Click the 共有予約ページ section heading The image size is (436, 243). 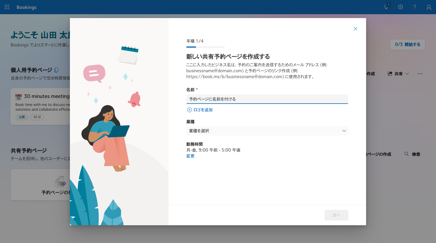[x=29, y=151]
